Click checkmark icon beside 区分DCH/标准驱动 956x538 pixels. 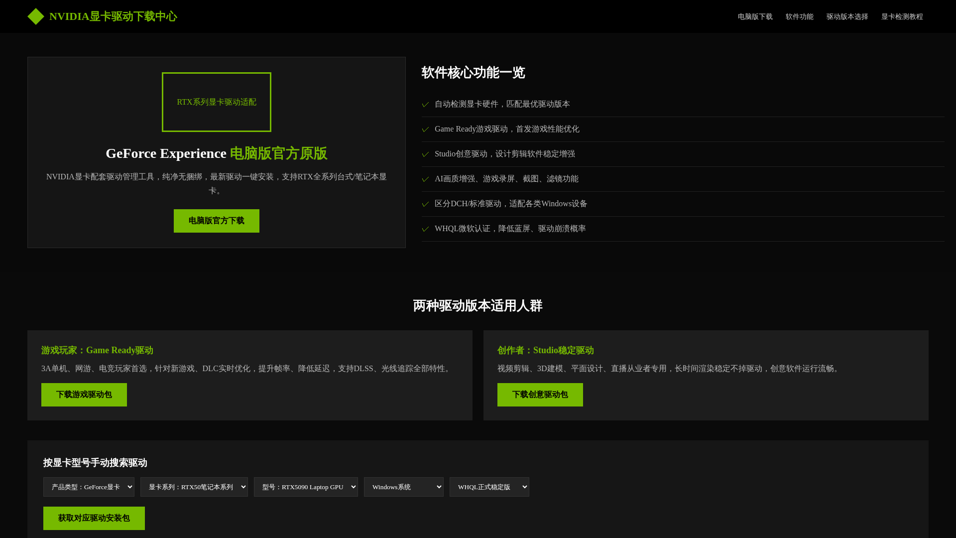[425, 204]
